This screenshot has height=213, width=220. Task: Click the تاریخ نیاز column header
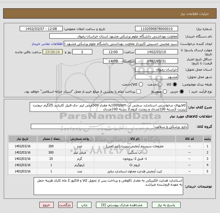point(23,139)
